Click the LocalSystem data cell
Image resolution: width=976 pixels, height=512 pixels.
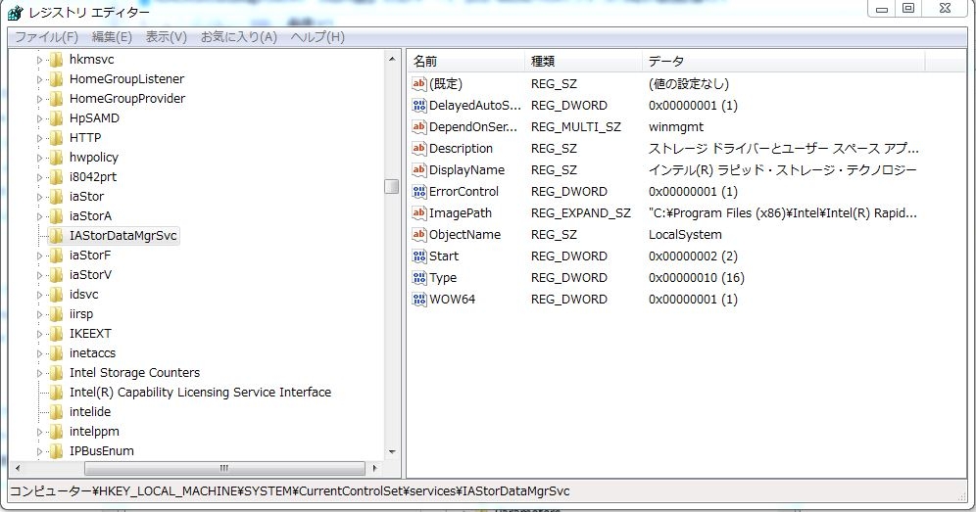pyautogui.click(x=685, y=235)
